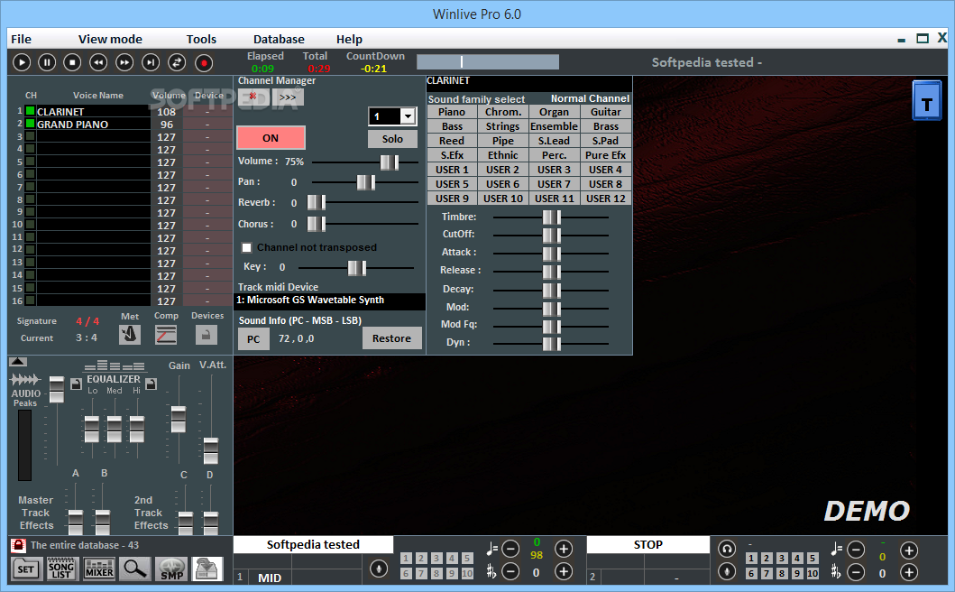955x592 pixels.
Task: Click the microphone icon on player 1
Action: 379,569
